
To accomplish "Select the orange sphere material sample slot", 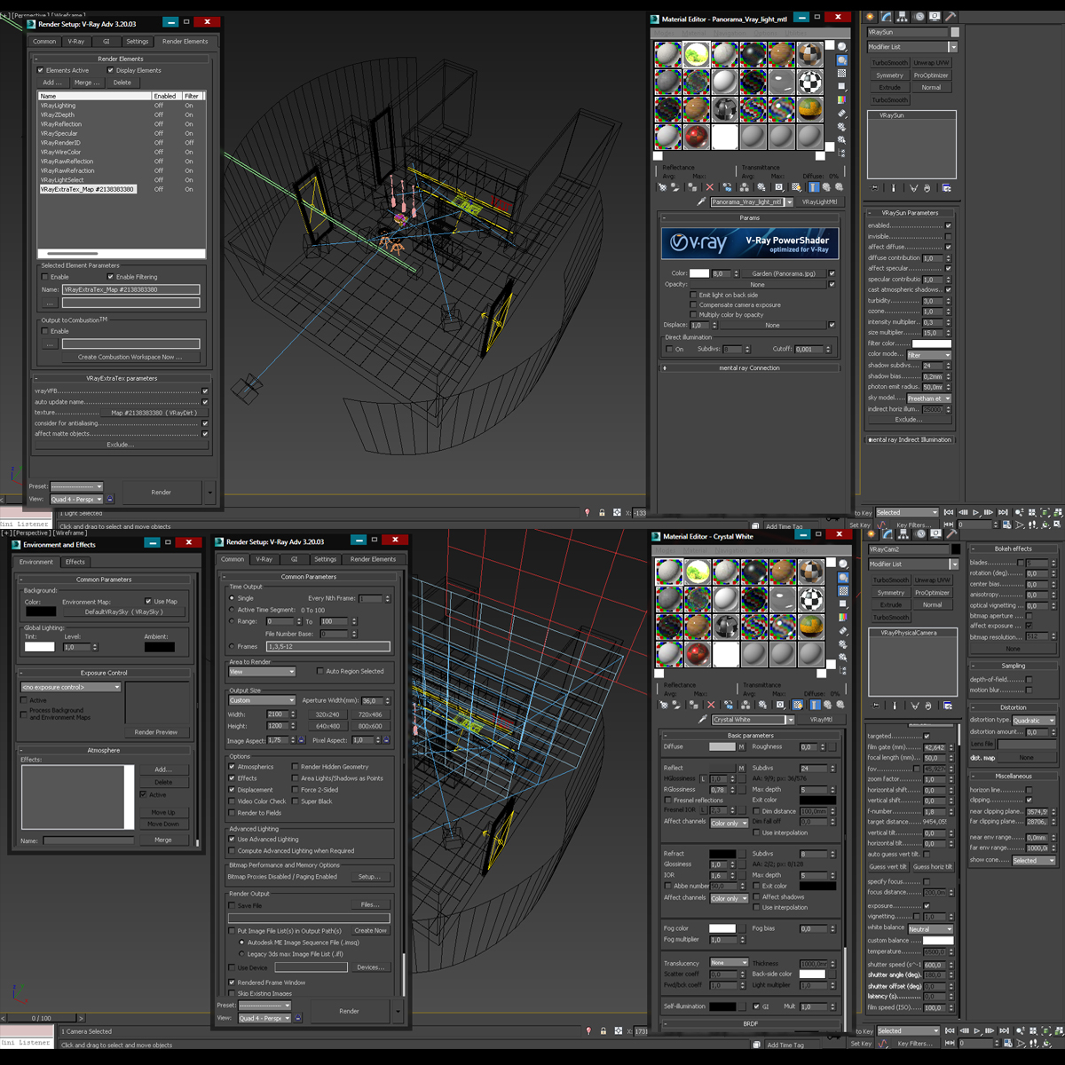I will coord(809,109).
